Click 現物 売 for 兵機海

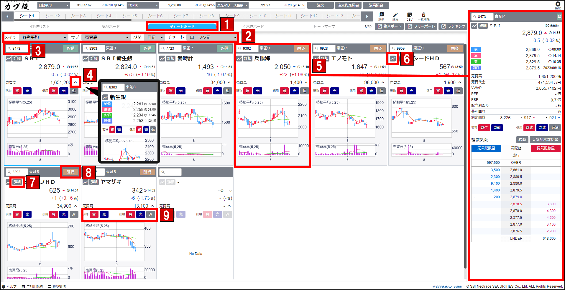[x=258, y=91]
